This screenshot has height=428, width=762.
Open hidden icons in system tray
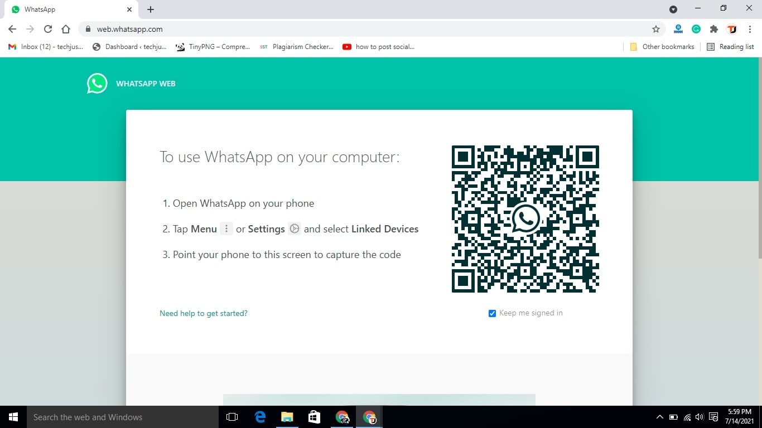(659, 417)
